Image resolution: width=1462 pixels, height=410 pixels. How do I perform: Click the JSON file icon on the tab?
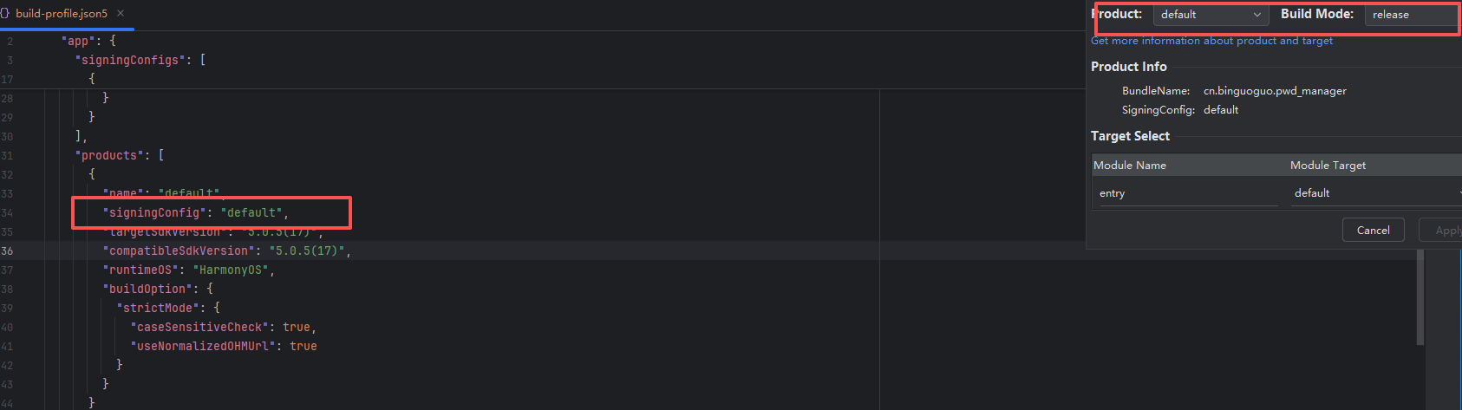5,14
